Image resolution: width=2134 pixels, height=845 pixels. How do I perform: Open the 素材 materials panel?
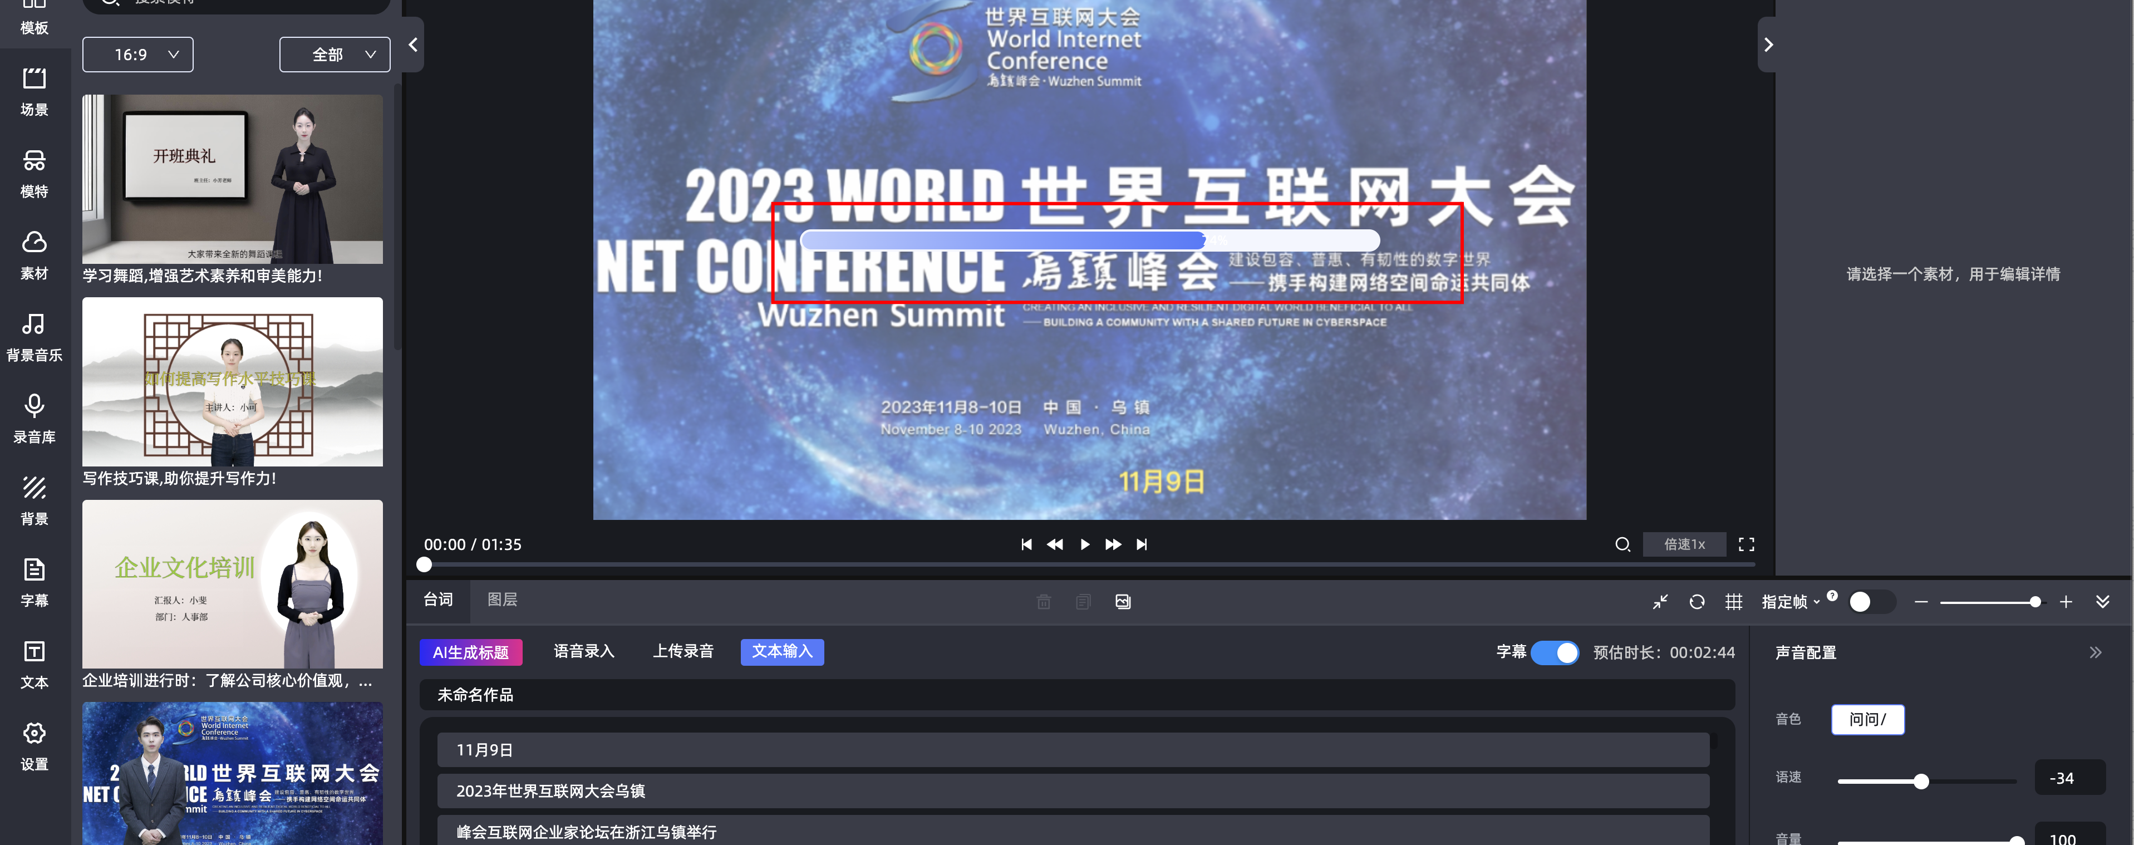pos(34,255)
